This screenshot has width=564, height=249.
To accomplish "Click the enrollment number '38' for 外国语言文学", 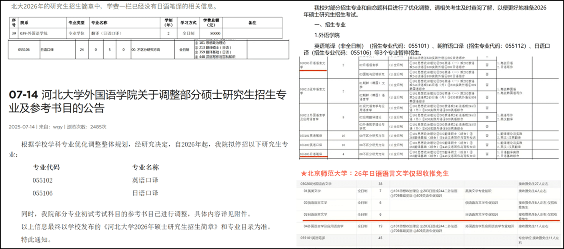I will click(380, 184).
